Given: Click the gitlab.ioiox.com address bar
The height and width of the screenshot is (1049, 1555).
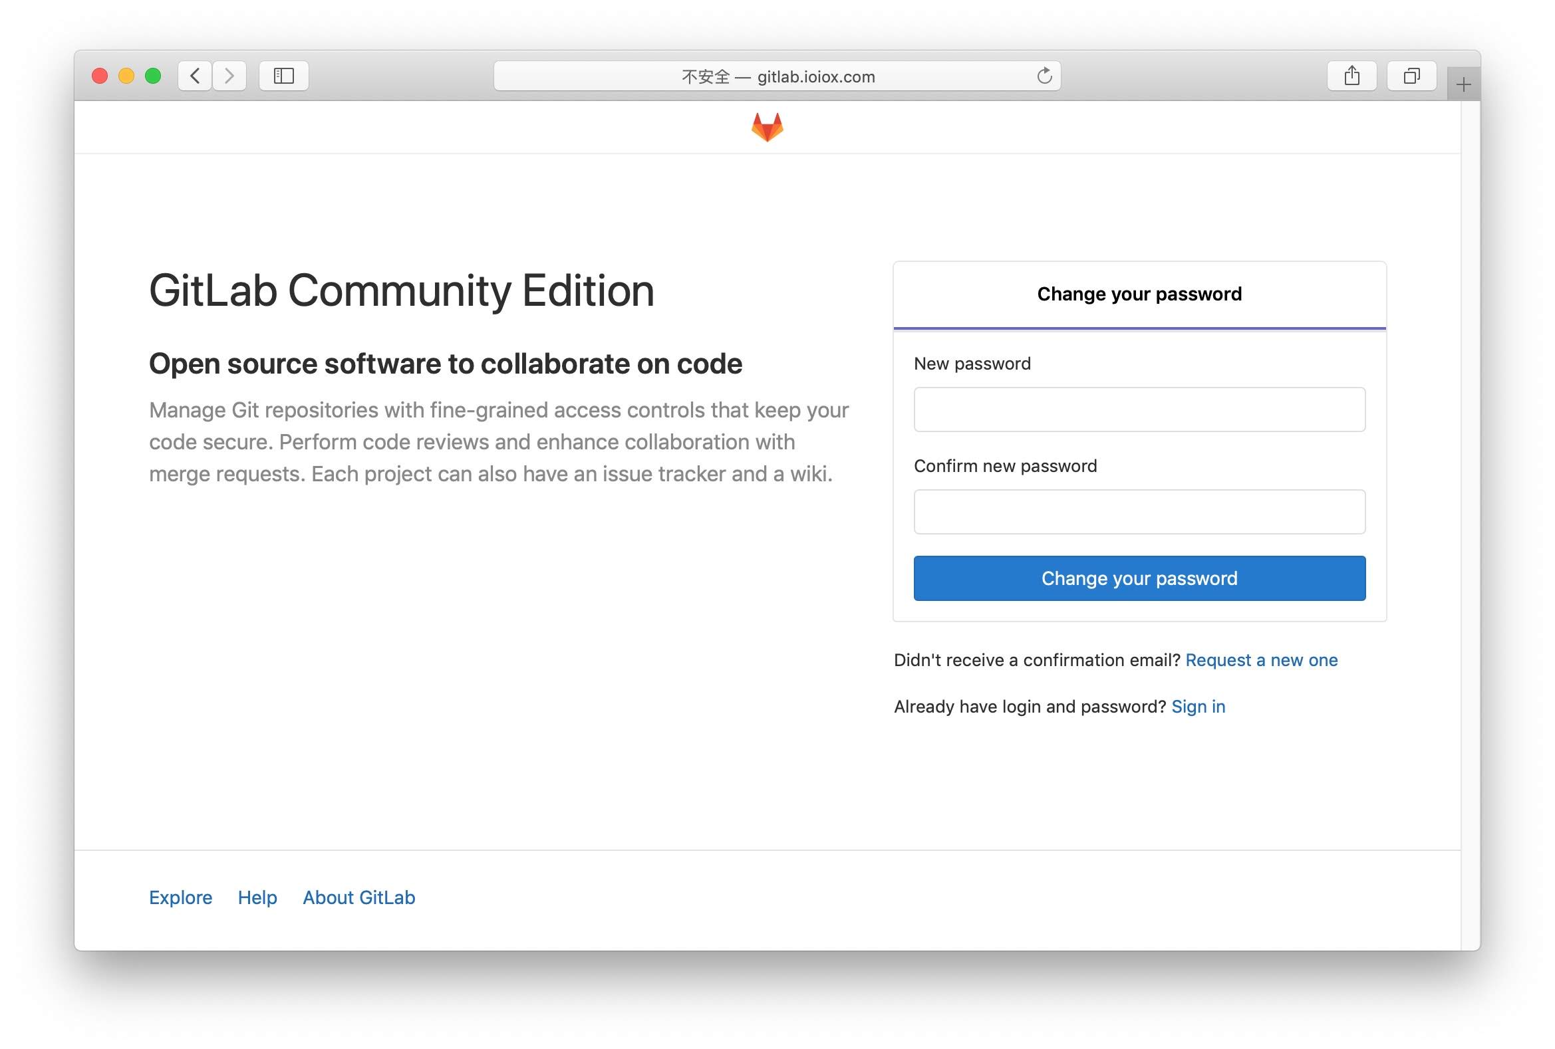Looking at the screenshot, I should pos(777,76).
